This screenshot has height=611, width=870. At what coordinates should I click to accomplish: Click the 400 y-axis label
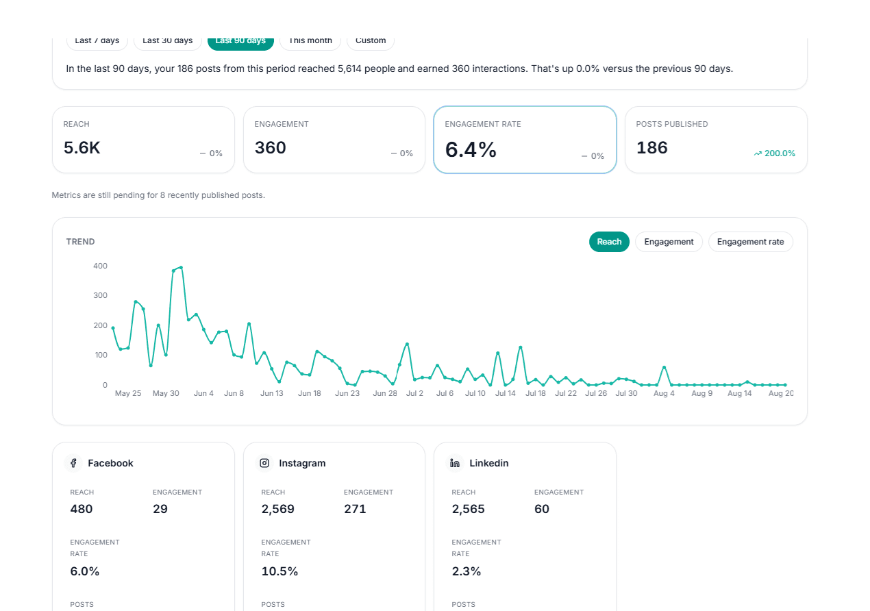[x=100, y=266]
